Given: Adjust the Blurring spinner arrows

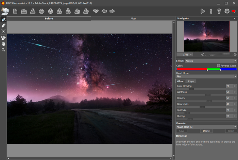Looking at the screenshot, I should 235,116.
